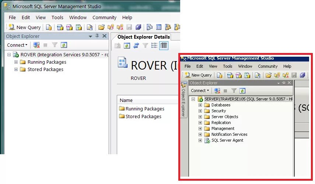Click Save All icon in SERVER window toolbar
The image size is (315, 184).
pyautogui.click(x=302, y=75)
